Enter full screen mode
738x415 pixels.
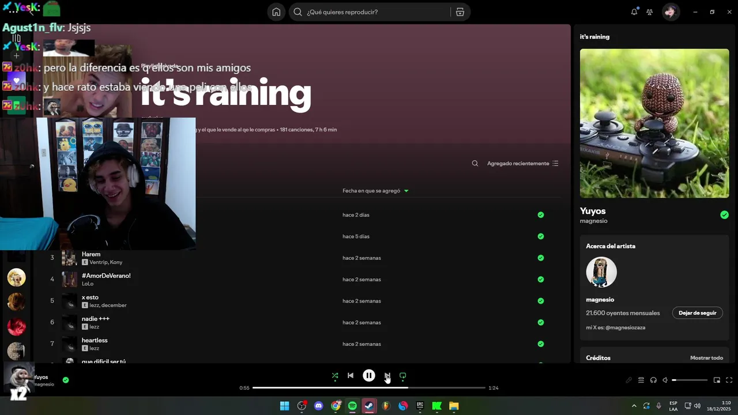729,380
